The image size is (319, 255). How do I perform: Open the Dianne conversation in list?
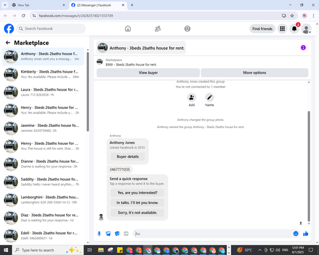pyautogui.click(x=43, y=164)
